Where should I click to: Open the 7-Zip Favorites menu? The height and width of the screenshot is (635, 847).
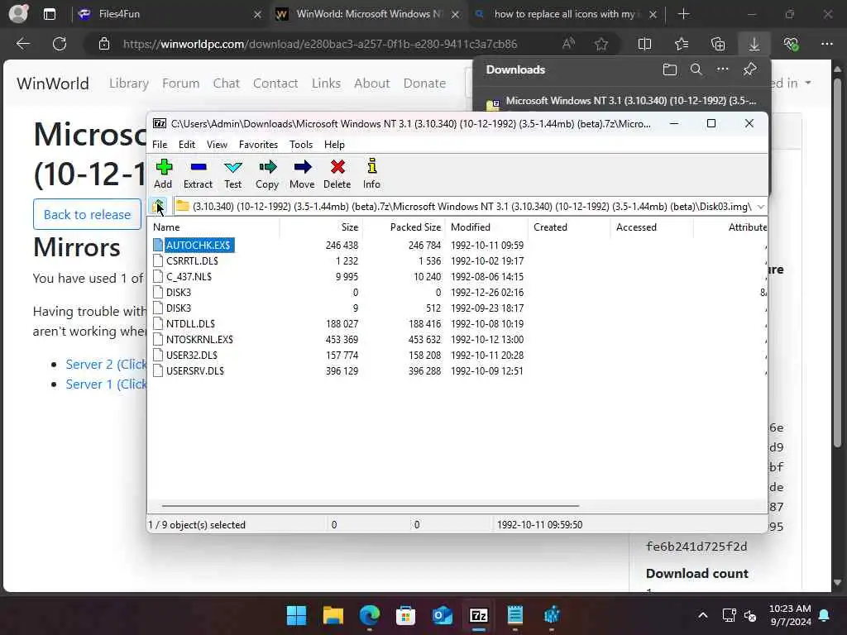point(258,145)
